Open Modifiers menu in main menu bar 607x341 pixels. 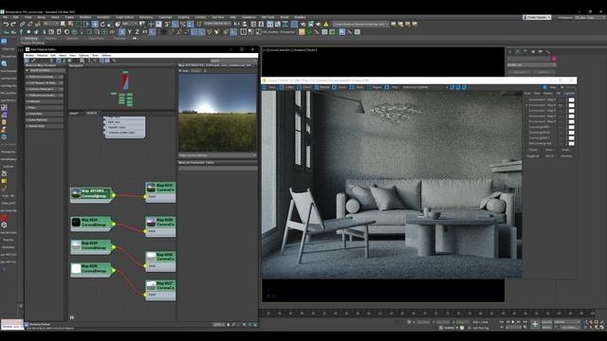tap(85, 17)
